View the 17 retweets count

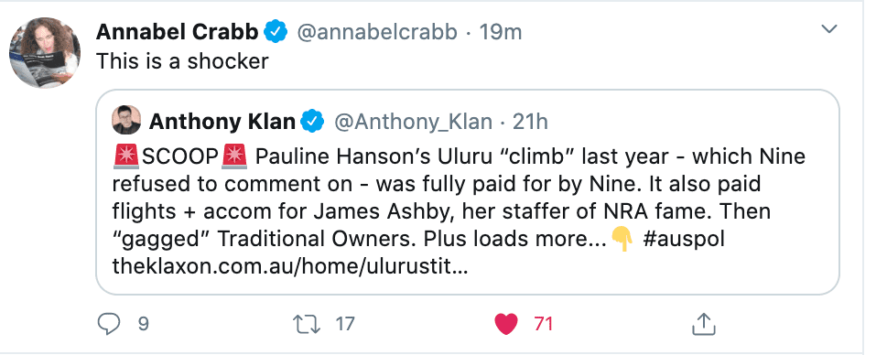coord(345,324)
